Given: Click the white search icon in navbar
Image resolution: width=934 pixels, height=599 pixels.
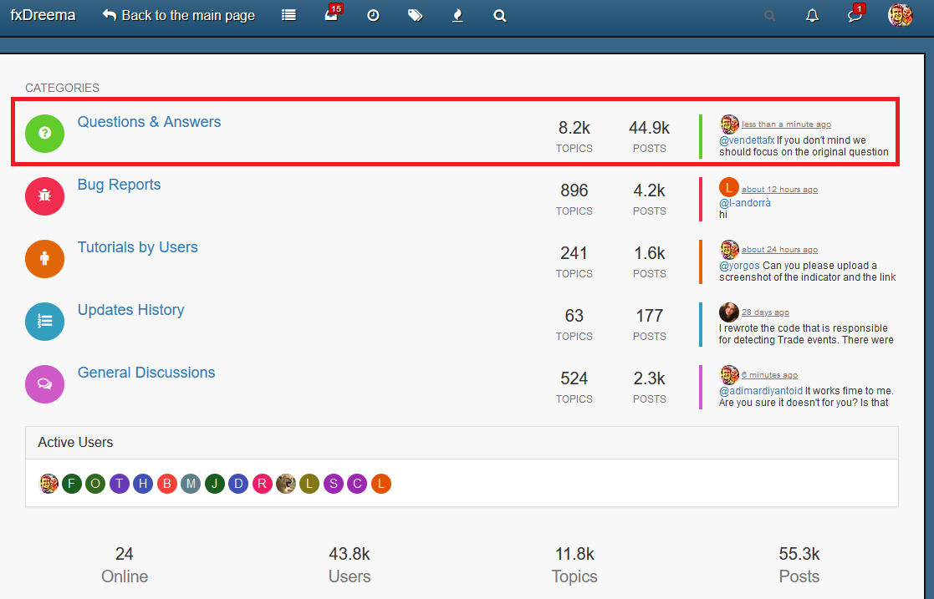Looking at the screenshot, I should tap(500, 16).
